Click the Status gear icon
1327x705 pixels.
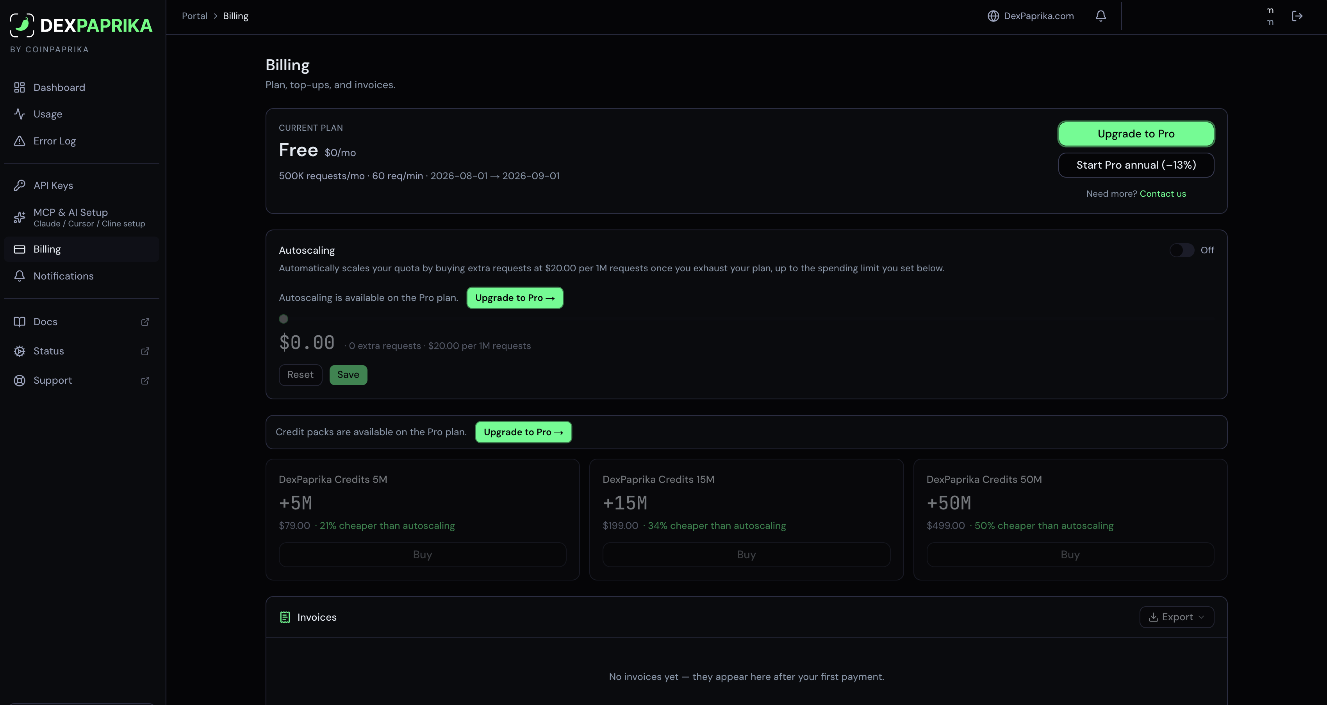pos(20,351)
